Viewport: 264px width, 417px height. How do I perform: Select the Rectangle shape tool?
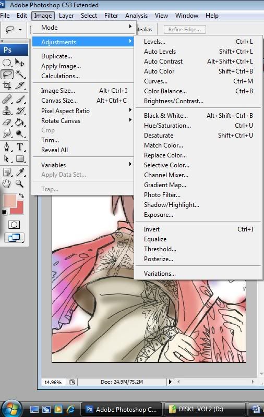coord(20,158)
